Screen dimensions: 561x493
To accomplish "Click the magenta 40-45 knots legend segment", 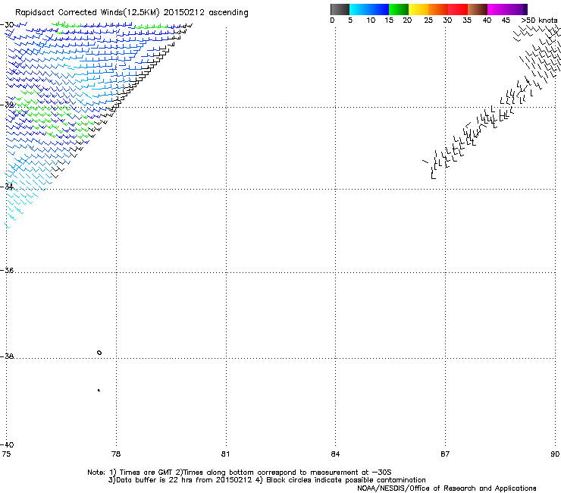I will click(497, 9).
